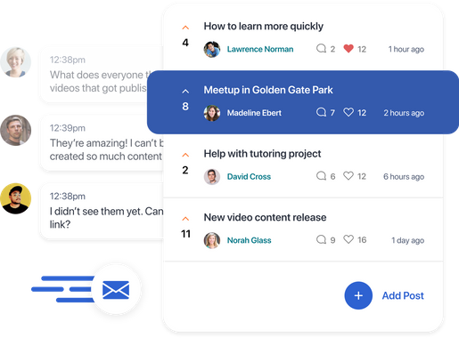Upvote the "How to learn more quickly" post
The height and width of the screenshot is (338, 459).
click(185, 28)
